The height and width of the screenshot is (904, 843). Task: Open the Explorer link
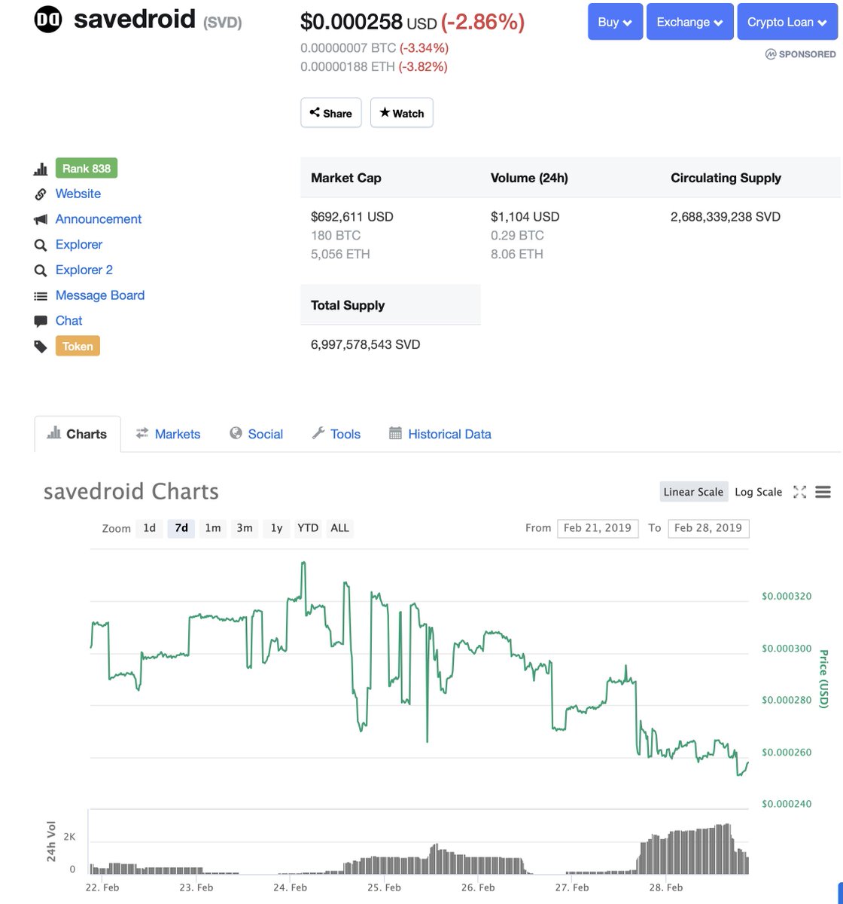point(79,245)
